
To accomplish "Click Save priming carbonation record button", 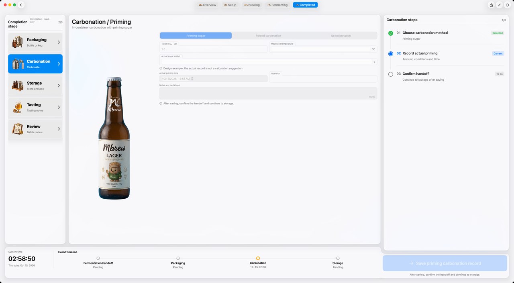I will tap(445, 263).
